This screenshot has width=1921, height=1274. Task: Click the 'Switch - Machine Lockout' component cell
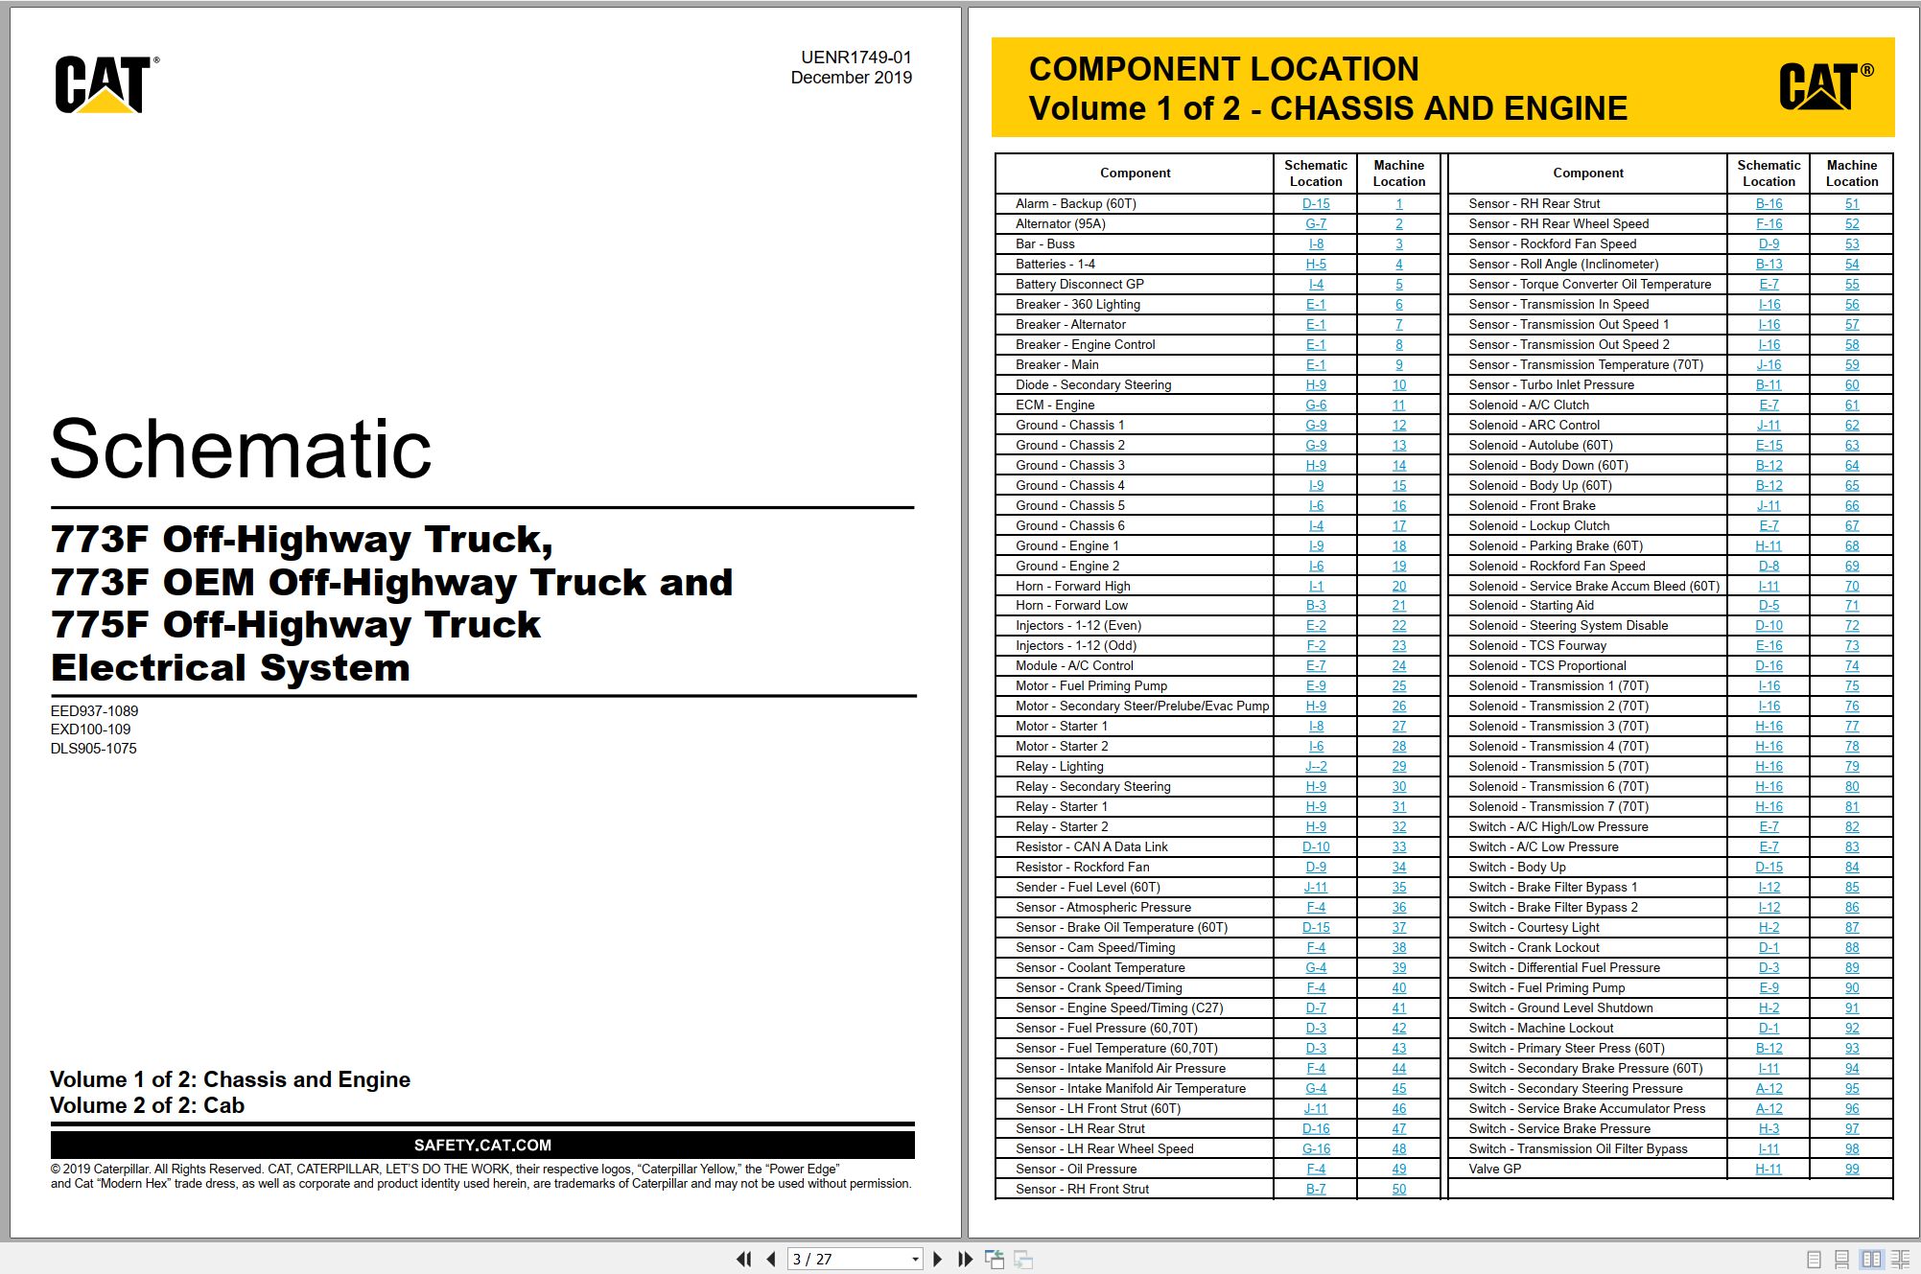click(1587, 1029)
